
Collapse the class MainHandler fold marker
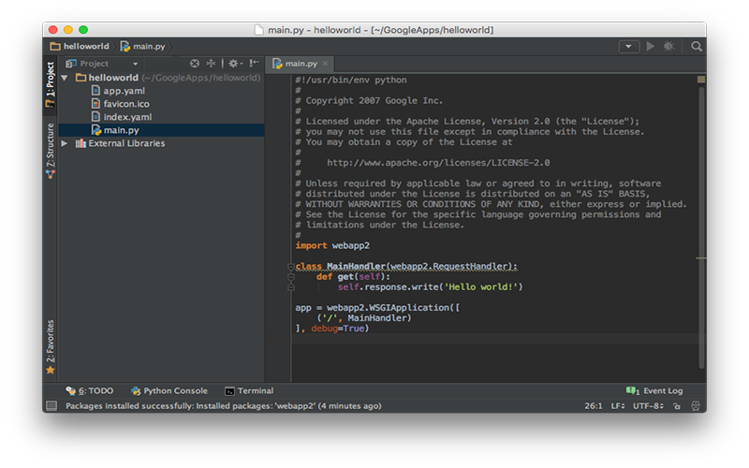[290, 267]
